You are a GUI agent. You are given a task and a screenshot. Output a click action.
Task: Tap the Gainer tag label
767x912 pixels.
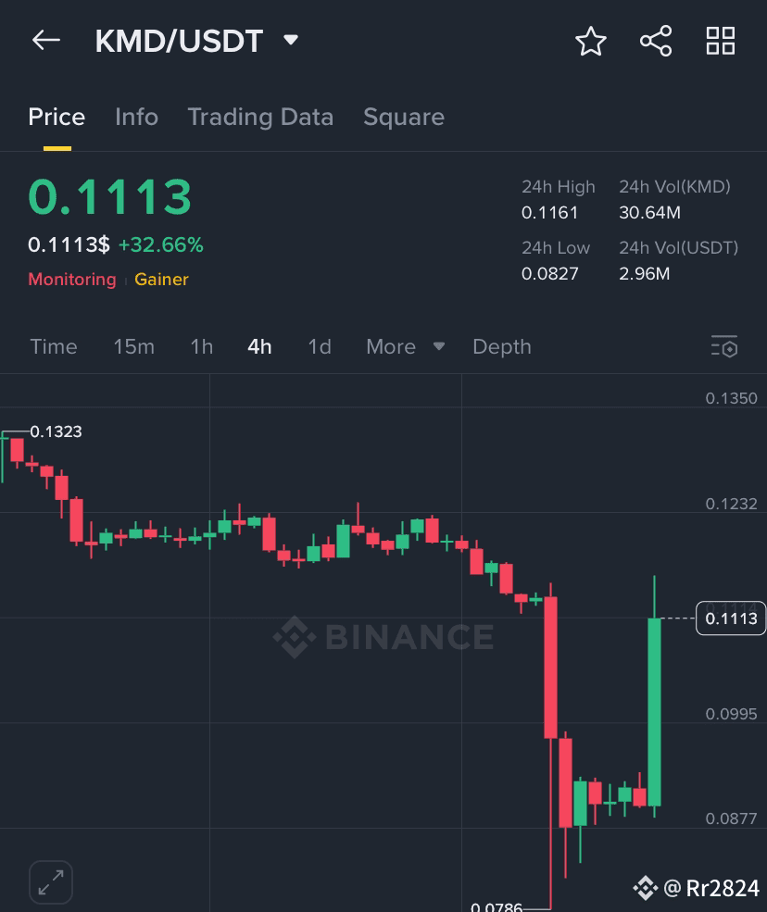coord(161,280)
